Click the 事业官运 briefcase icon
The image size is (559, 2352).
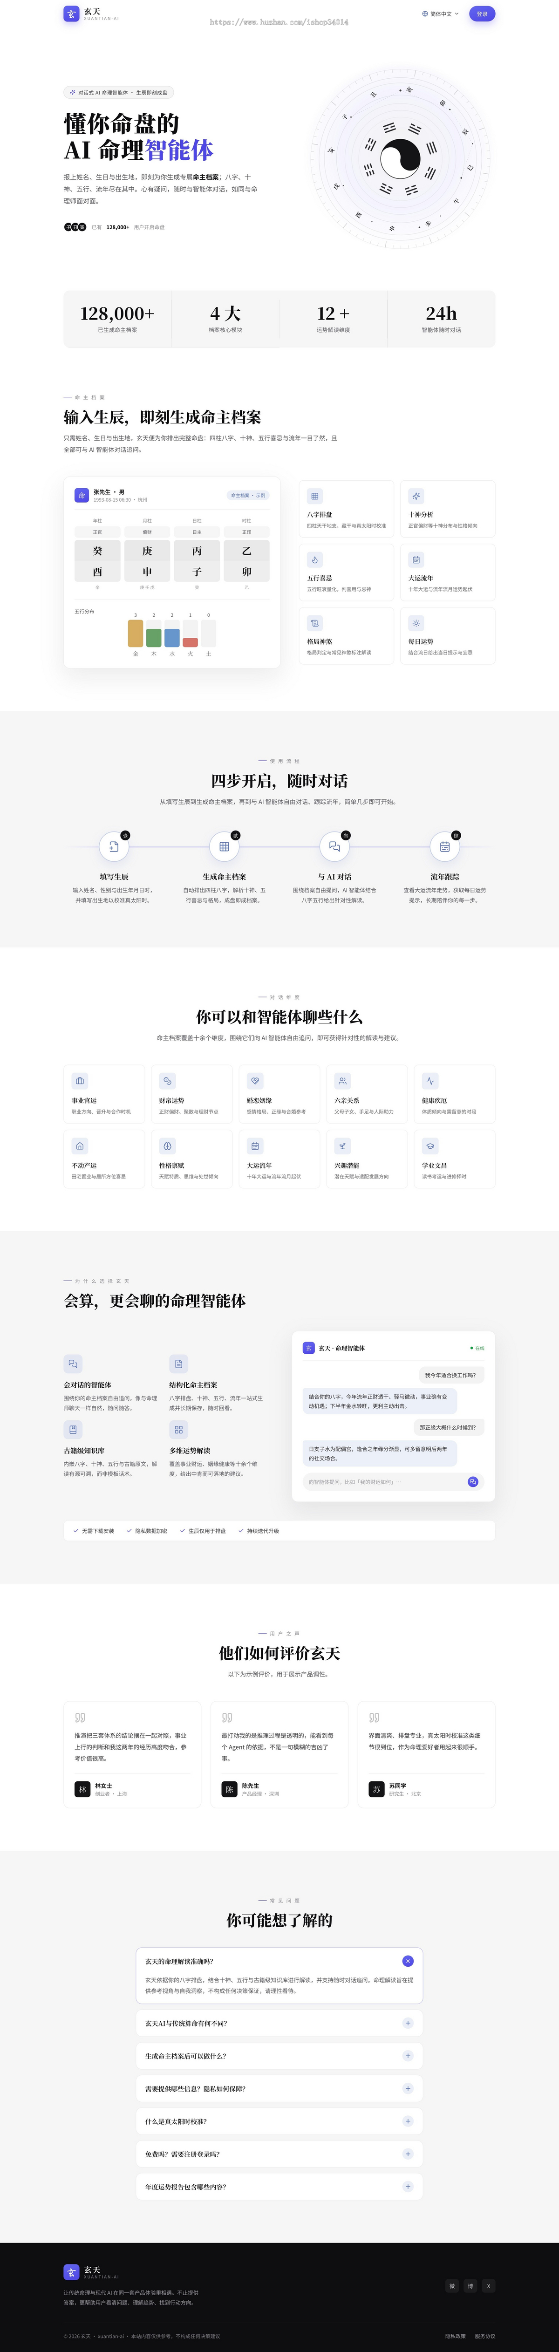coord(80,1081)
